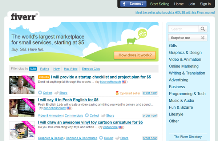Image resolution: width=218 pixels, height=141 pixels.
Task: Open the startup checklist gig title
Action: (x=101, y=77)
